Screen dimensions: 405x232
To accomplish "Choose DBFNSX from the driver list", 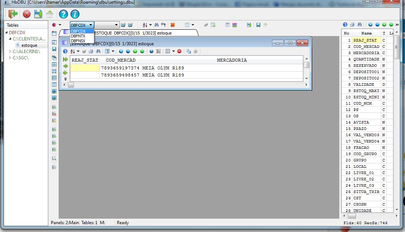I will (x=82, y=41).
